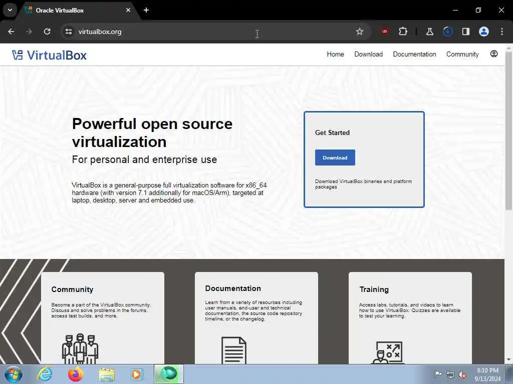The width and height of the screenshot is (513, 384).
Task: Open the Chrome three-dot menu
Action: 502,31
